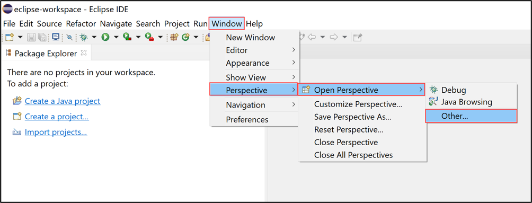Click the Window menu
The image size is (532, 203).
[x=227, y=24]
